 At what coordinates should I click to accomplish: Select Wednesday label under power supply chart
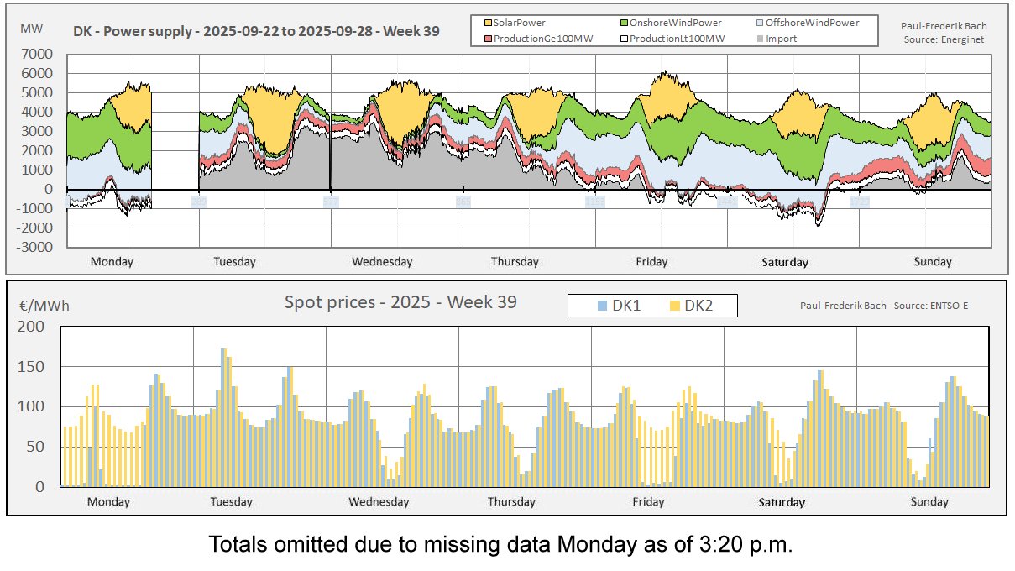click(x=382, y=262)
